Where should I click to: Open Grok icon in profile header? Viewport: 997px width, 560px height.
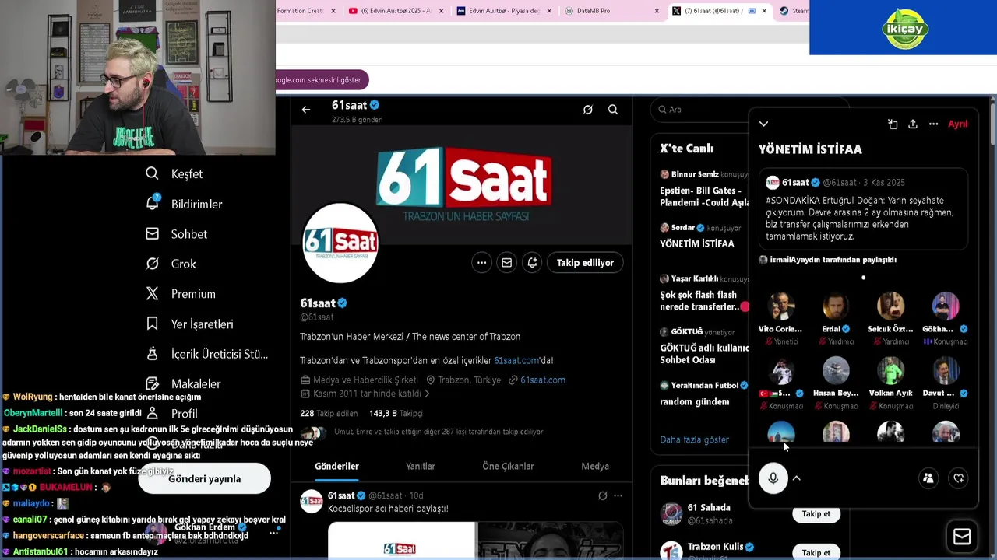click(x=588, y=110)
